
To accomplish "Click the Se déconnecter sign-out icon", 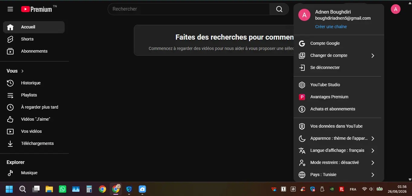I will [x=302, y=67].
